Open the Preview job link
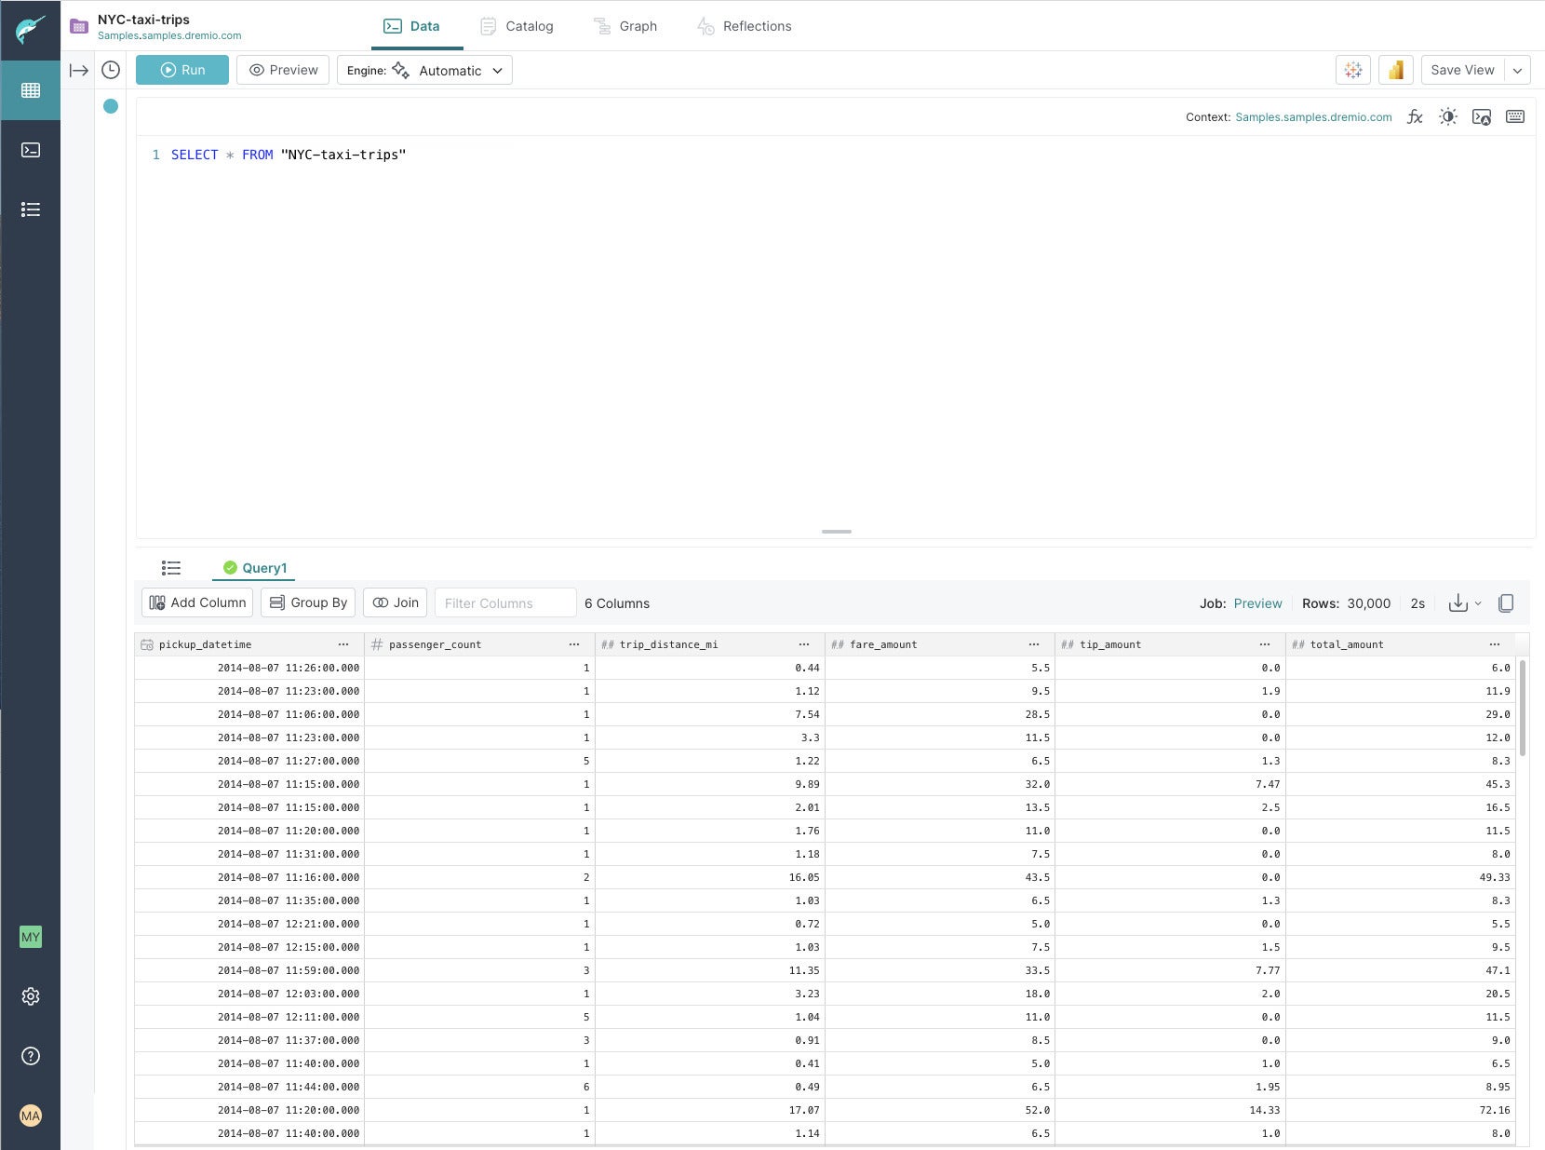The width and height of the screenshot is (1545, 1150). point(1257,603)
